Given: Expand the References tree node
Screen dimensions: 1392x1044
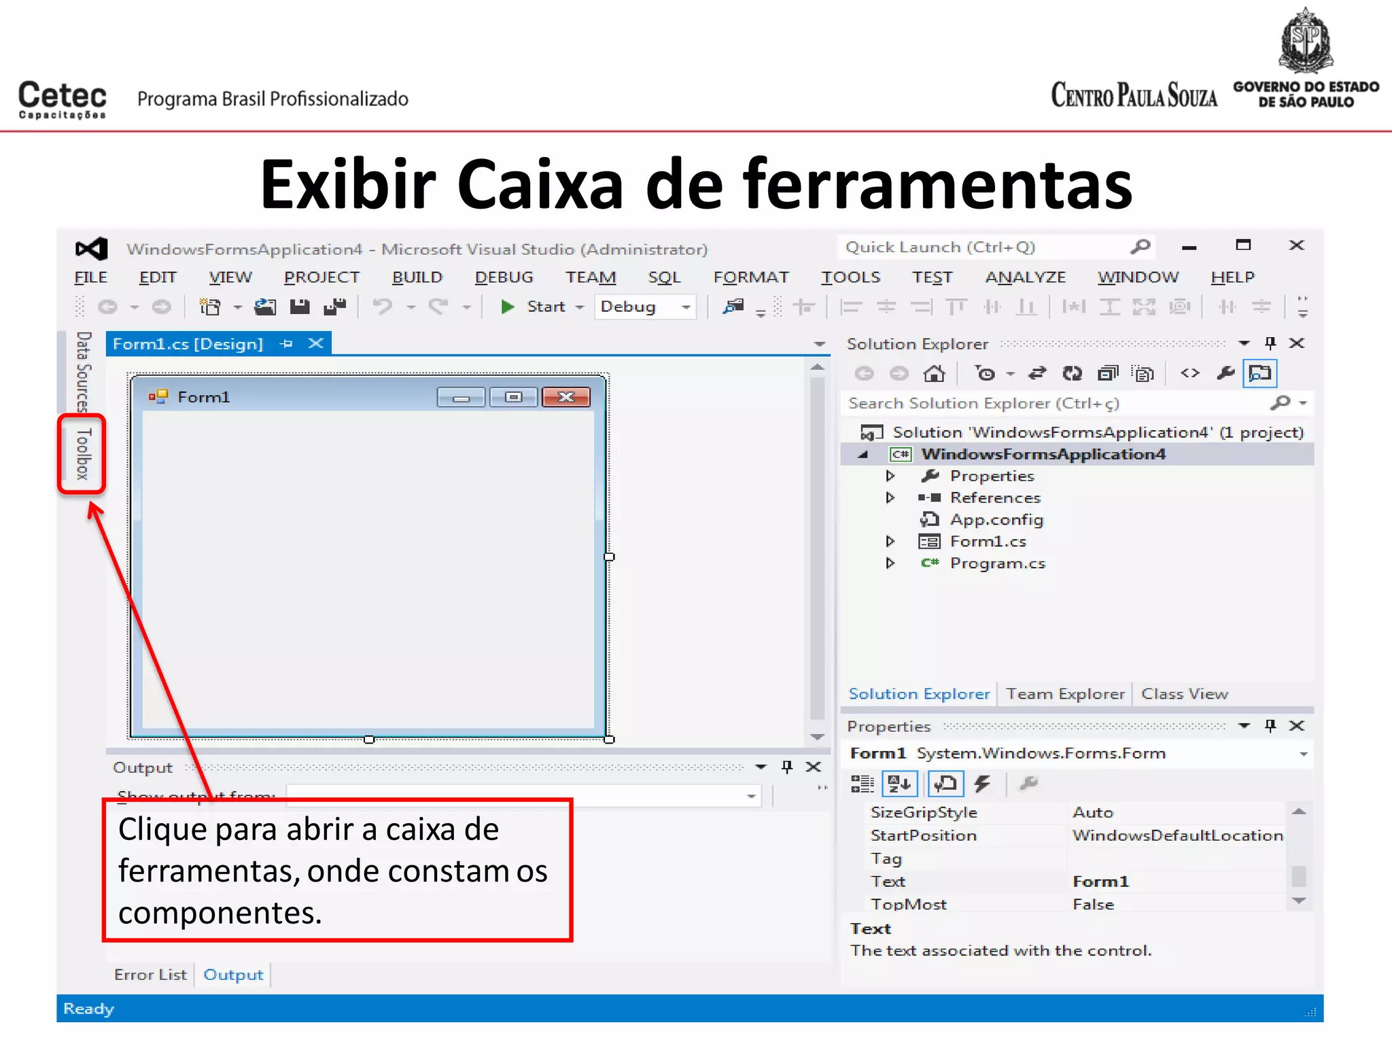Looking at the screenshot, I should 890,498.
